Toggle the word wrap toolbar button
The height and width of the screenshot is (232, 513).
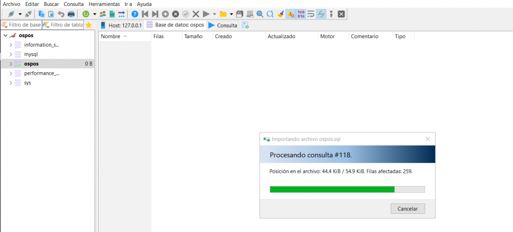click(311, 14)
